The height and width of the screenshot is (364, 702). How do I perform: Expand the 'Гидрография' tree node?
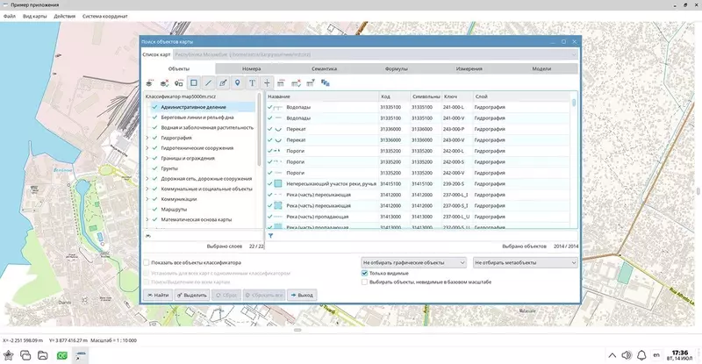147,138
